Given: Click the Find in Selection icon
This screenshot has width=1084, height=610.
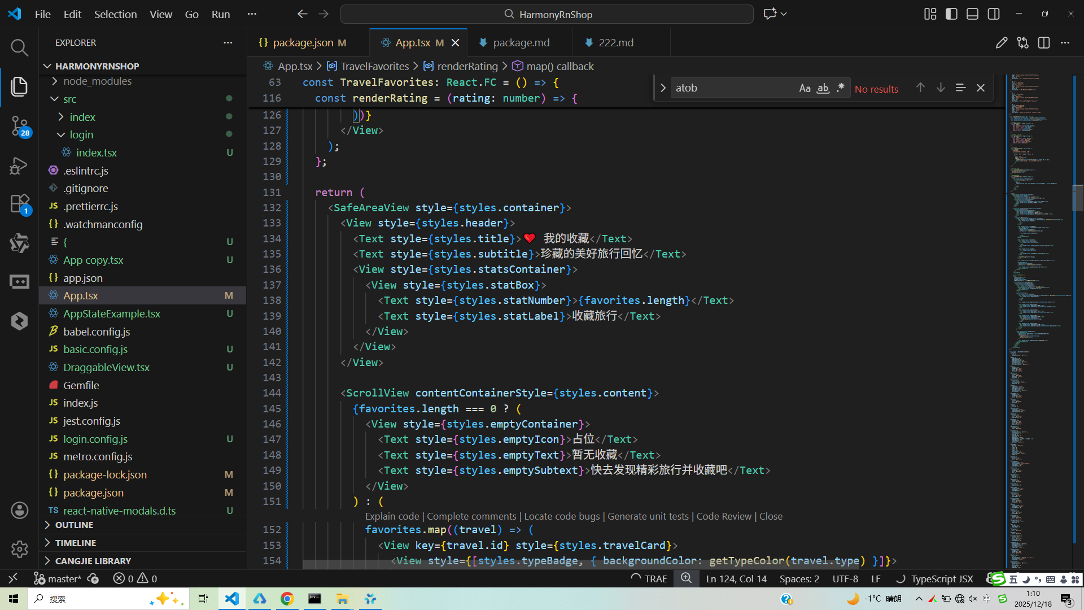Looking at the screenshot, I should tap(960, 88).
